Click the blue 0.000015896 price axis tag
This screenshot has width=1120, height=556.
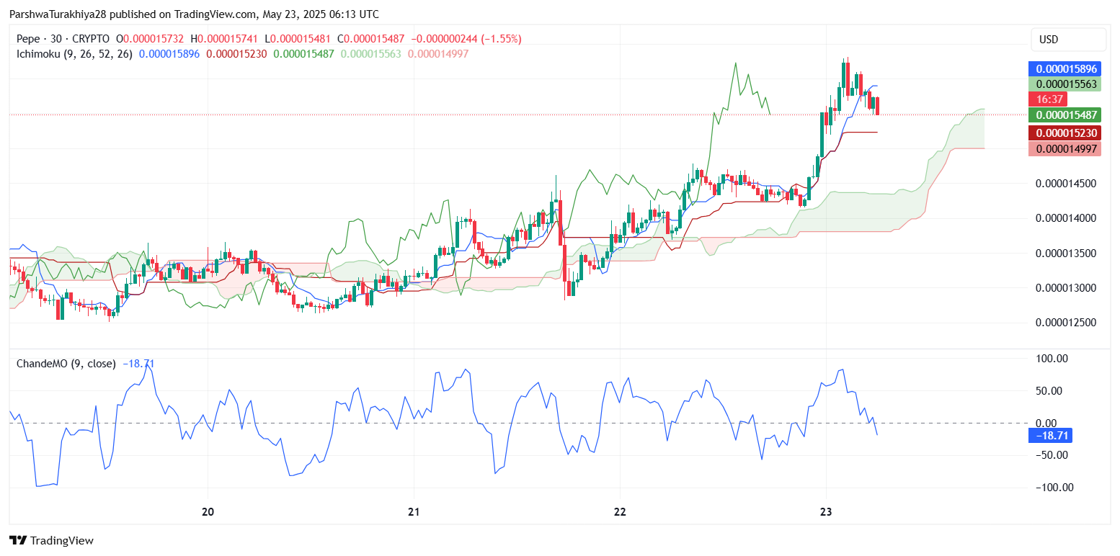click(x=1066, y=69)
